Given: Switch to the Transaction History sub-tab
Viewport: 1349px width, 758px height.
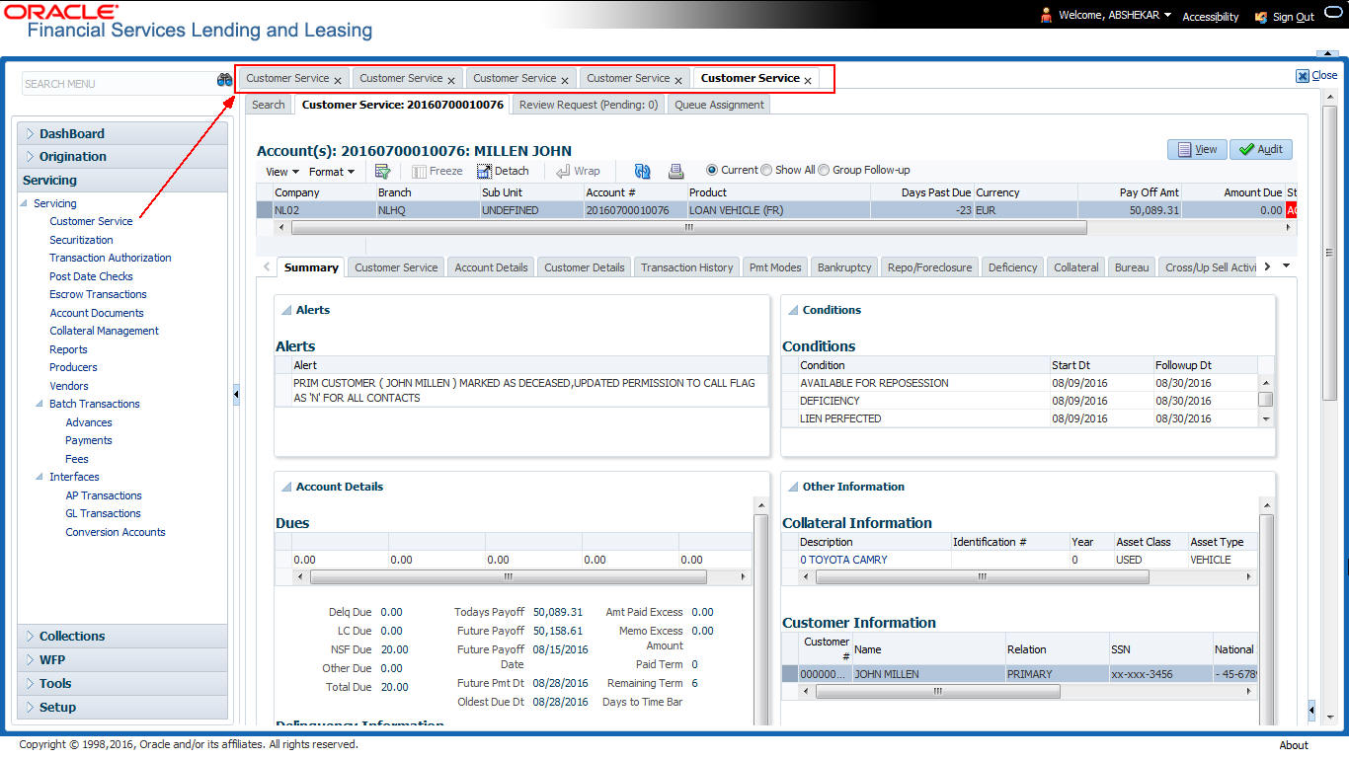Looking at the screenshot, I should point(686,266).
